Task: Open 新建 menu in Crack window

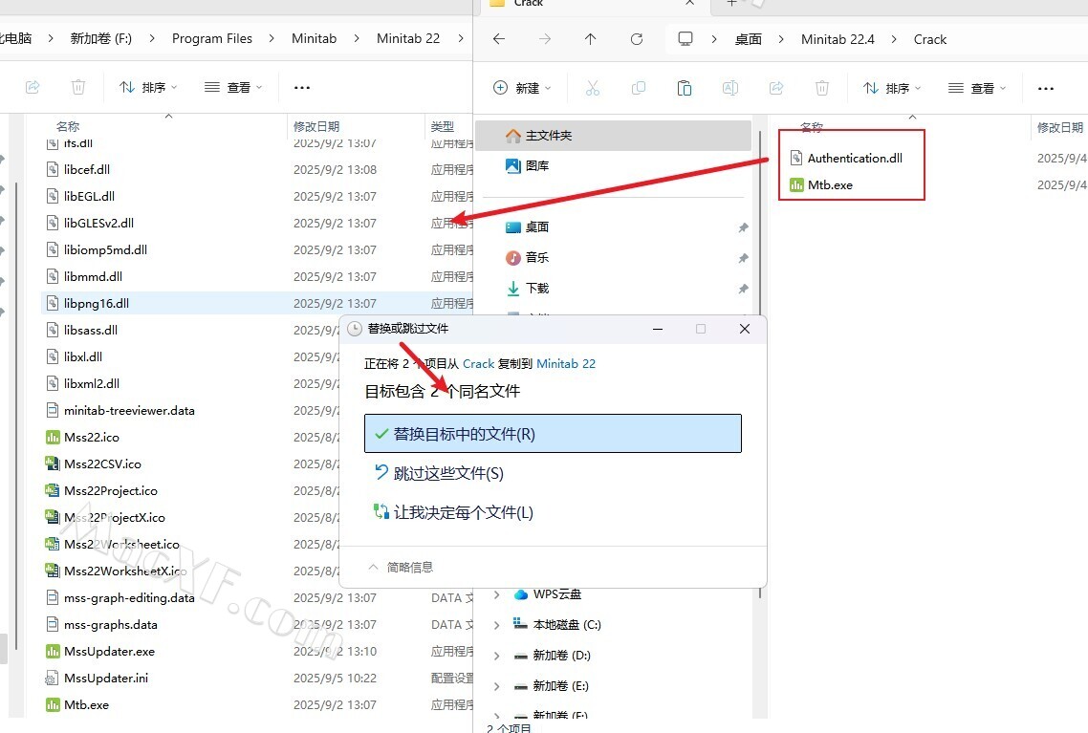Action: click(x=522, y=88)
